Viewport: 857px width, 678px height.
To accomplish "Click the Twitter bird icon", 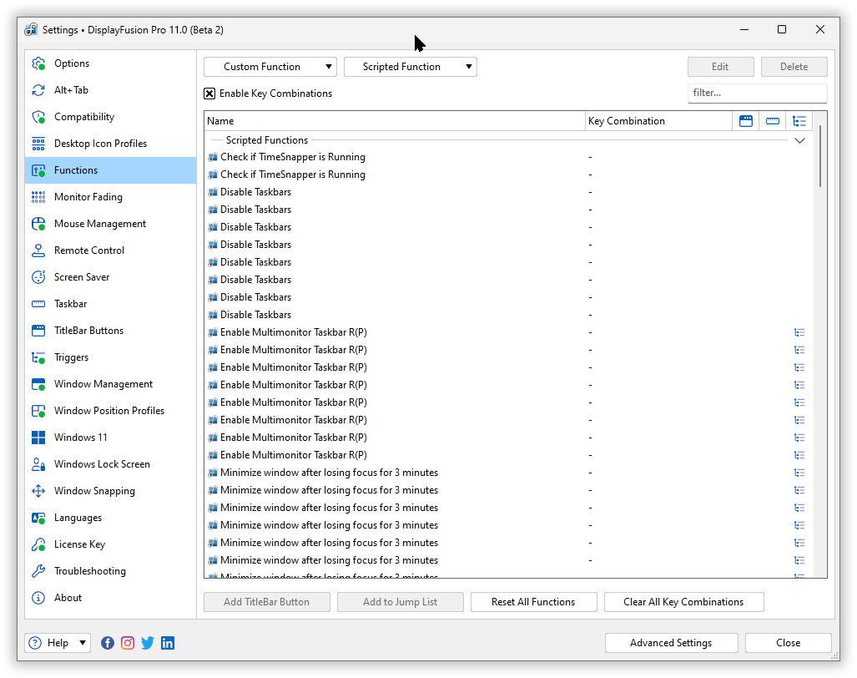I will point(148,643).
